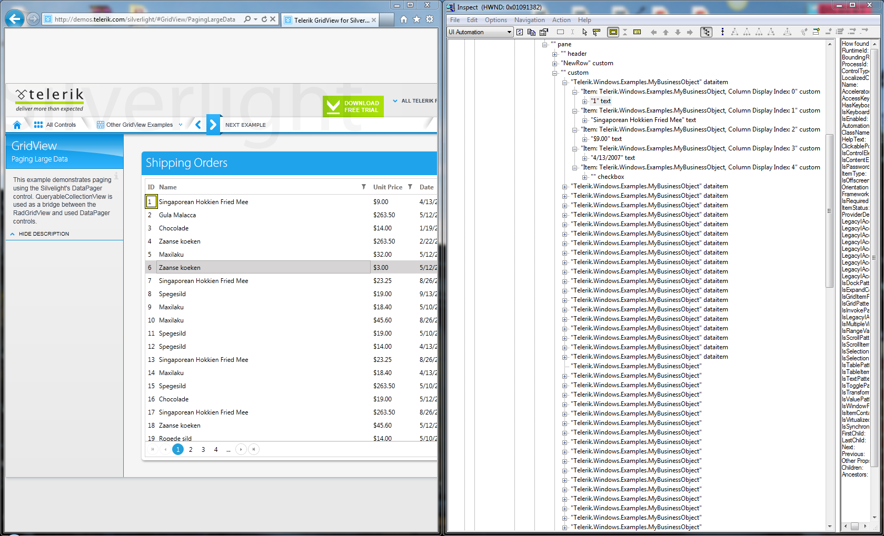Go to page 3 in the data pager
Image resolution: width=884 pixels, height=536 pixels.
pyautogui.click(x=203, y=449)
